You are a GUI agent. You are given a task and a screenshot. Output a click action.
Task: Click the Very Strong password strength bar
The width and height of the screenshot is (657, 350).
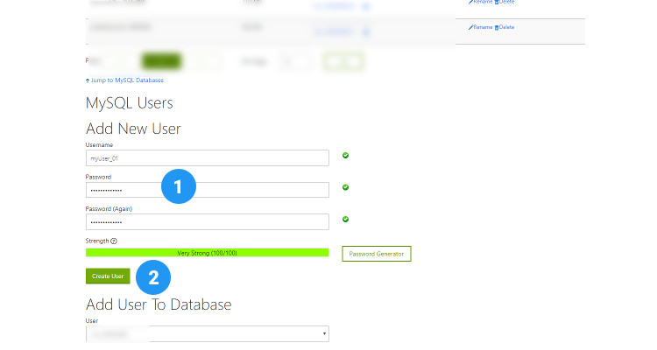(x=207, y=253)
